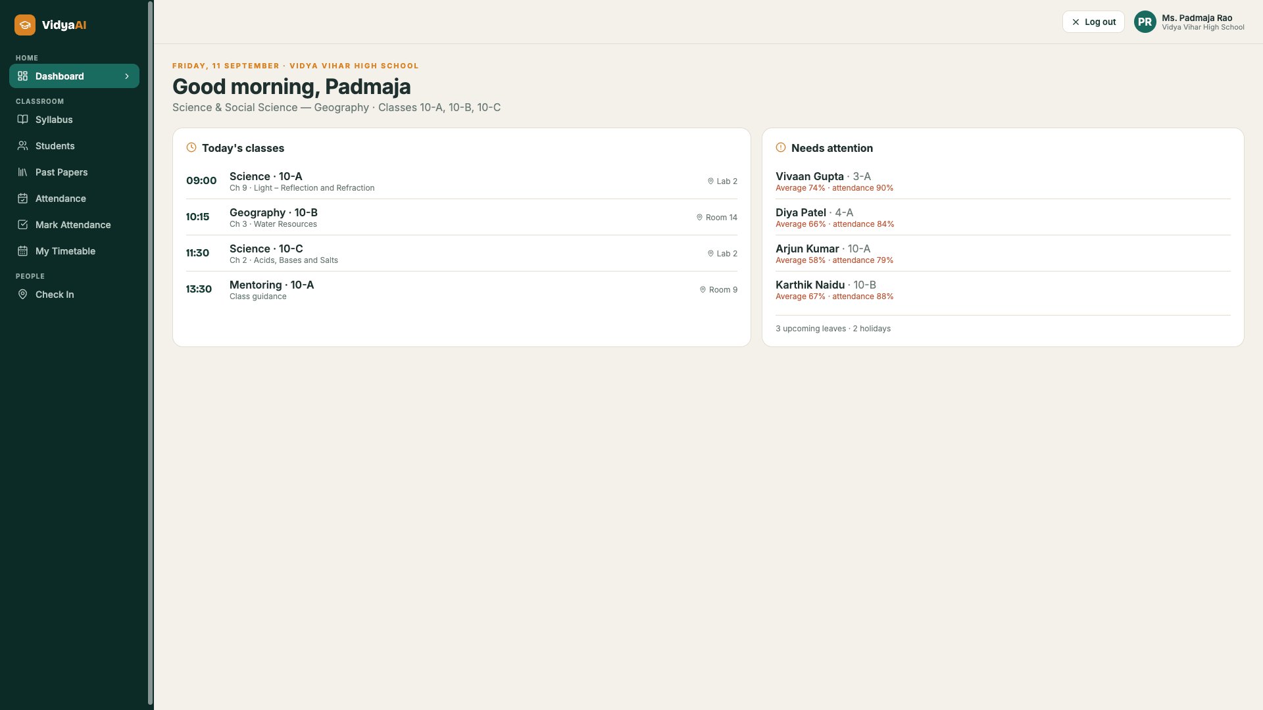This screenshot has width=1263, height=710.
Task: Click the Students people icon
Action: tap(22, 146)
